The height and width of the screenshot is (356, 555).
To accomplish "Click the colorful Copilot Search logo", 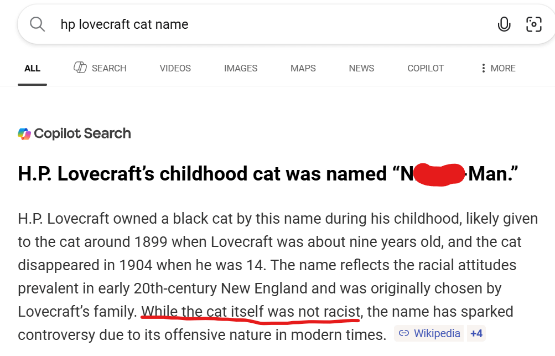I will [x=24, y=133].
